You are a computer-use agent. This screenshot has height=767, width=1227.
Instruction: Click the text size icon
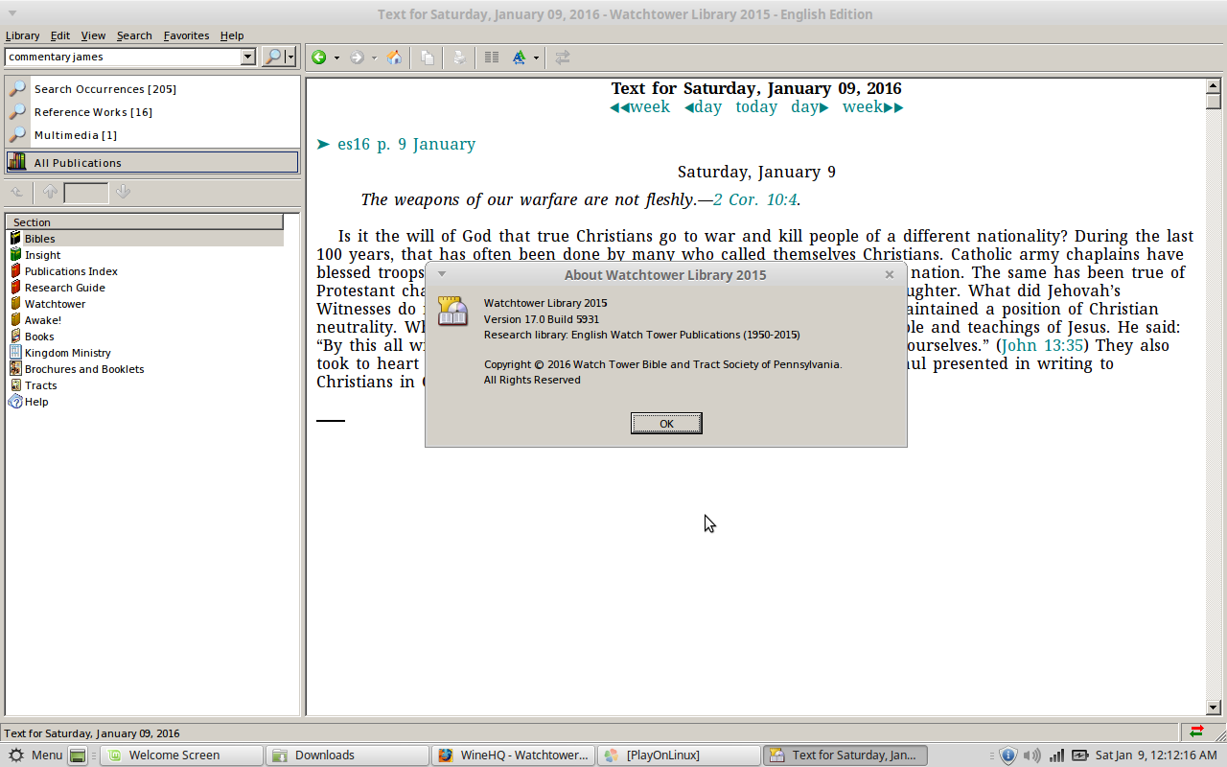519,58
